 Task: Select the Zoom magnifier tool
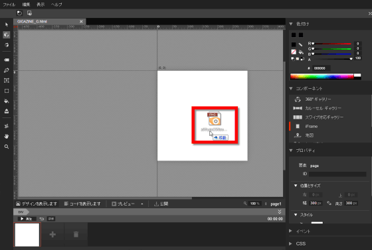(7, 147)
